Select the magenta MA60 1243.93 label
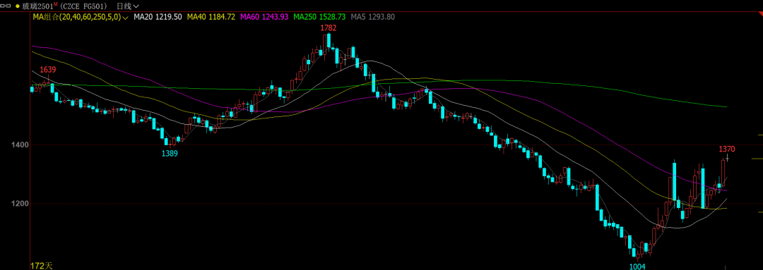The width and height of the screenshot is (763, 270). pos(264,17)
